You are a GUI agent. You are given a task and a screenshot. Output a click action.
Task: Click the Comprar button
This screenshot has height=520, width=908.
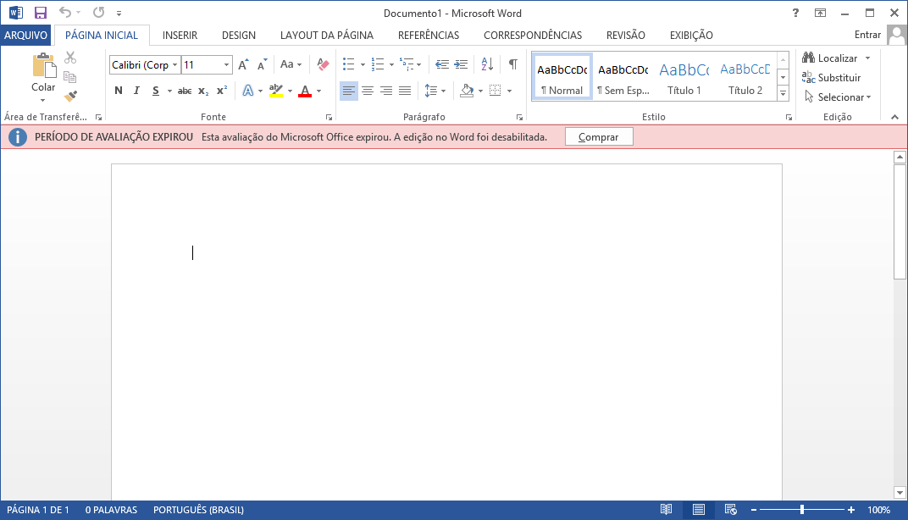(x=599, y=137)
